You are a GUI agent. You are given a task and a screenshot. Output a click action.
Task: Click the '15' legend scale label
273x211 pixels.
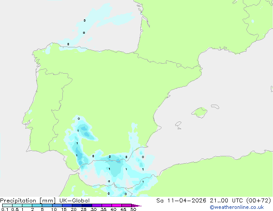(x=64, y=209)
